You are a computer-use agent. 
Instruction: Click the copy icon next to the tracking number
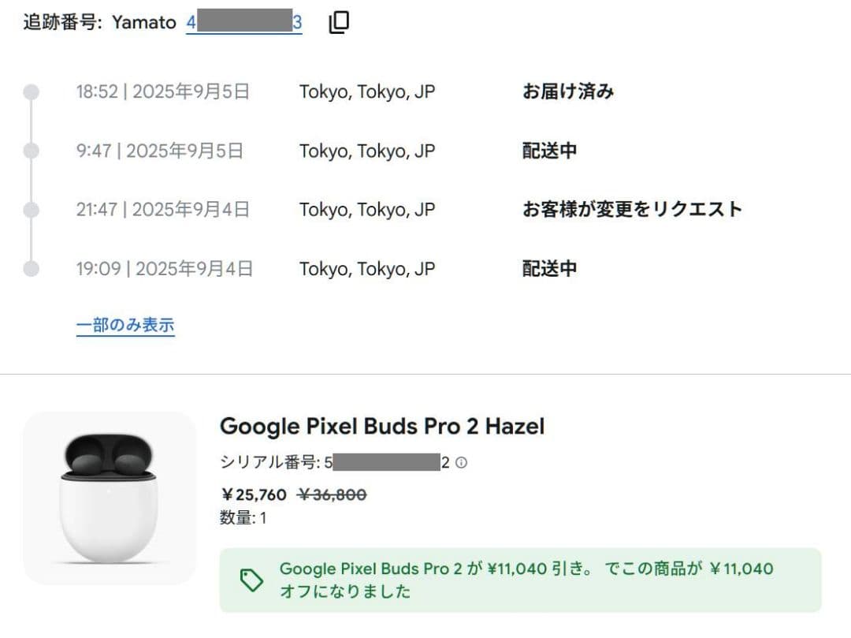click(x=338, y=22)
